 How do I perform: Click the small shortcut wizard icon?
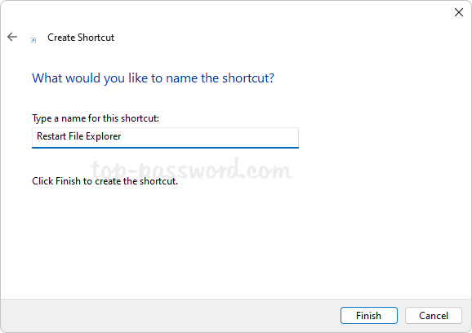click(33, 40)
